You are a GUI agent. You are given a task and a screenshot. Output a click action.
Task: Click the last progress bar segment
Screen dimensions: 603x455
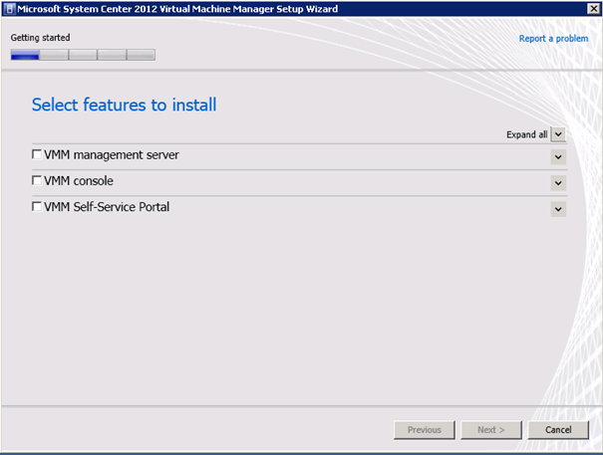(142, 55)
